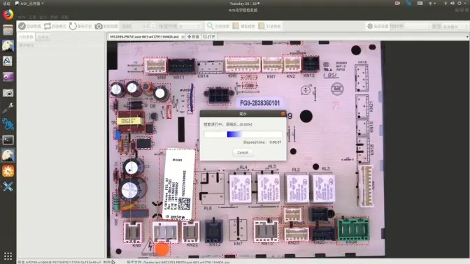Image resolution: width=470 pixels, height=264 pixels.
Task: Open the 中 input method menu
Action: tap(432, 3)
